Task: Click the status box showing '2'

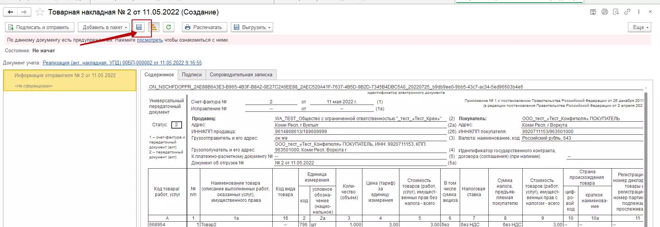Action: coord(177,125)
